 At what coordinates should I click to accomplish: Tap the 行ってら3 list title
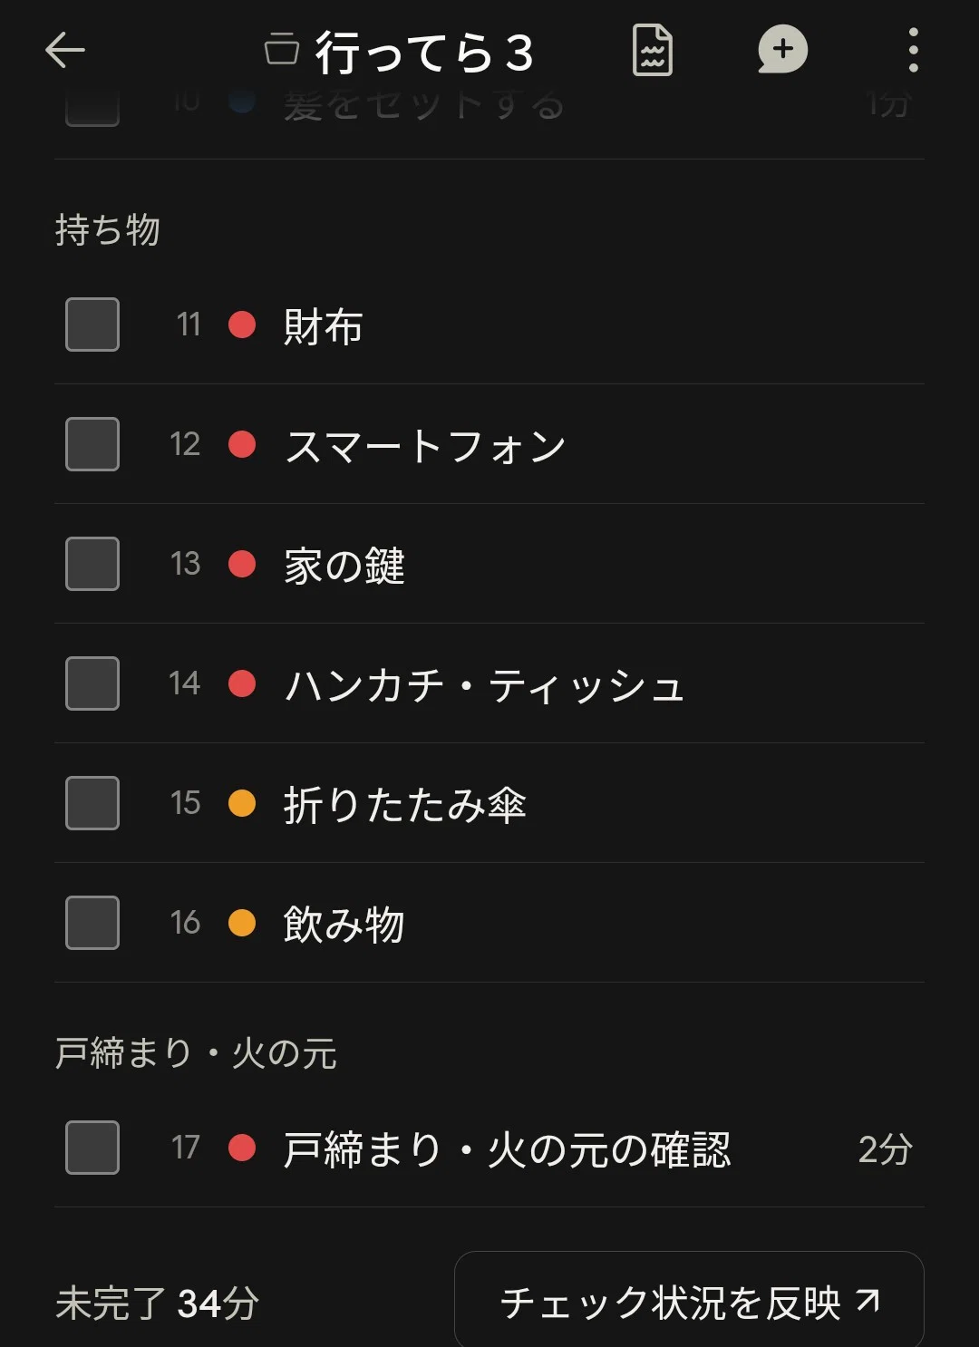tap(424, 53)
